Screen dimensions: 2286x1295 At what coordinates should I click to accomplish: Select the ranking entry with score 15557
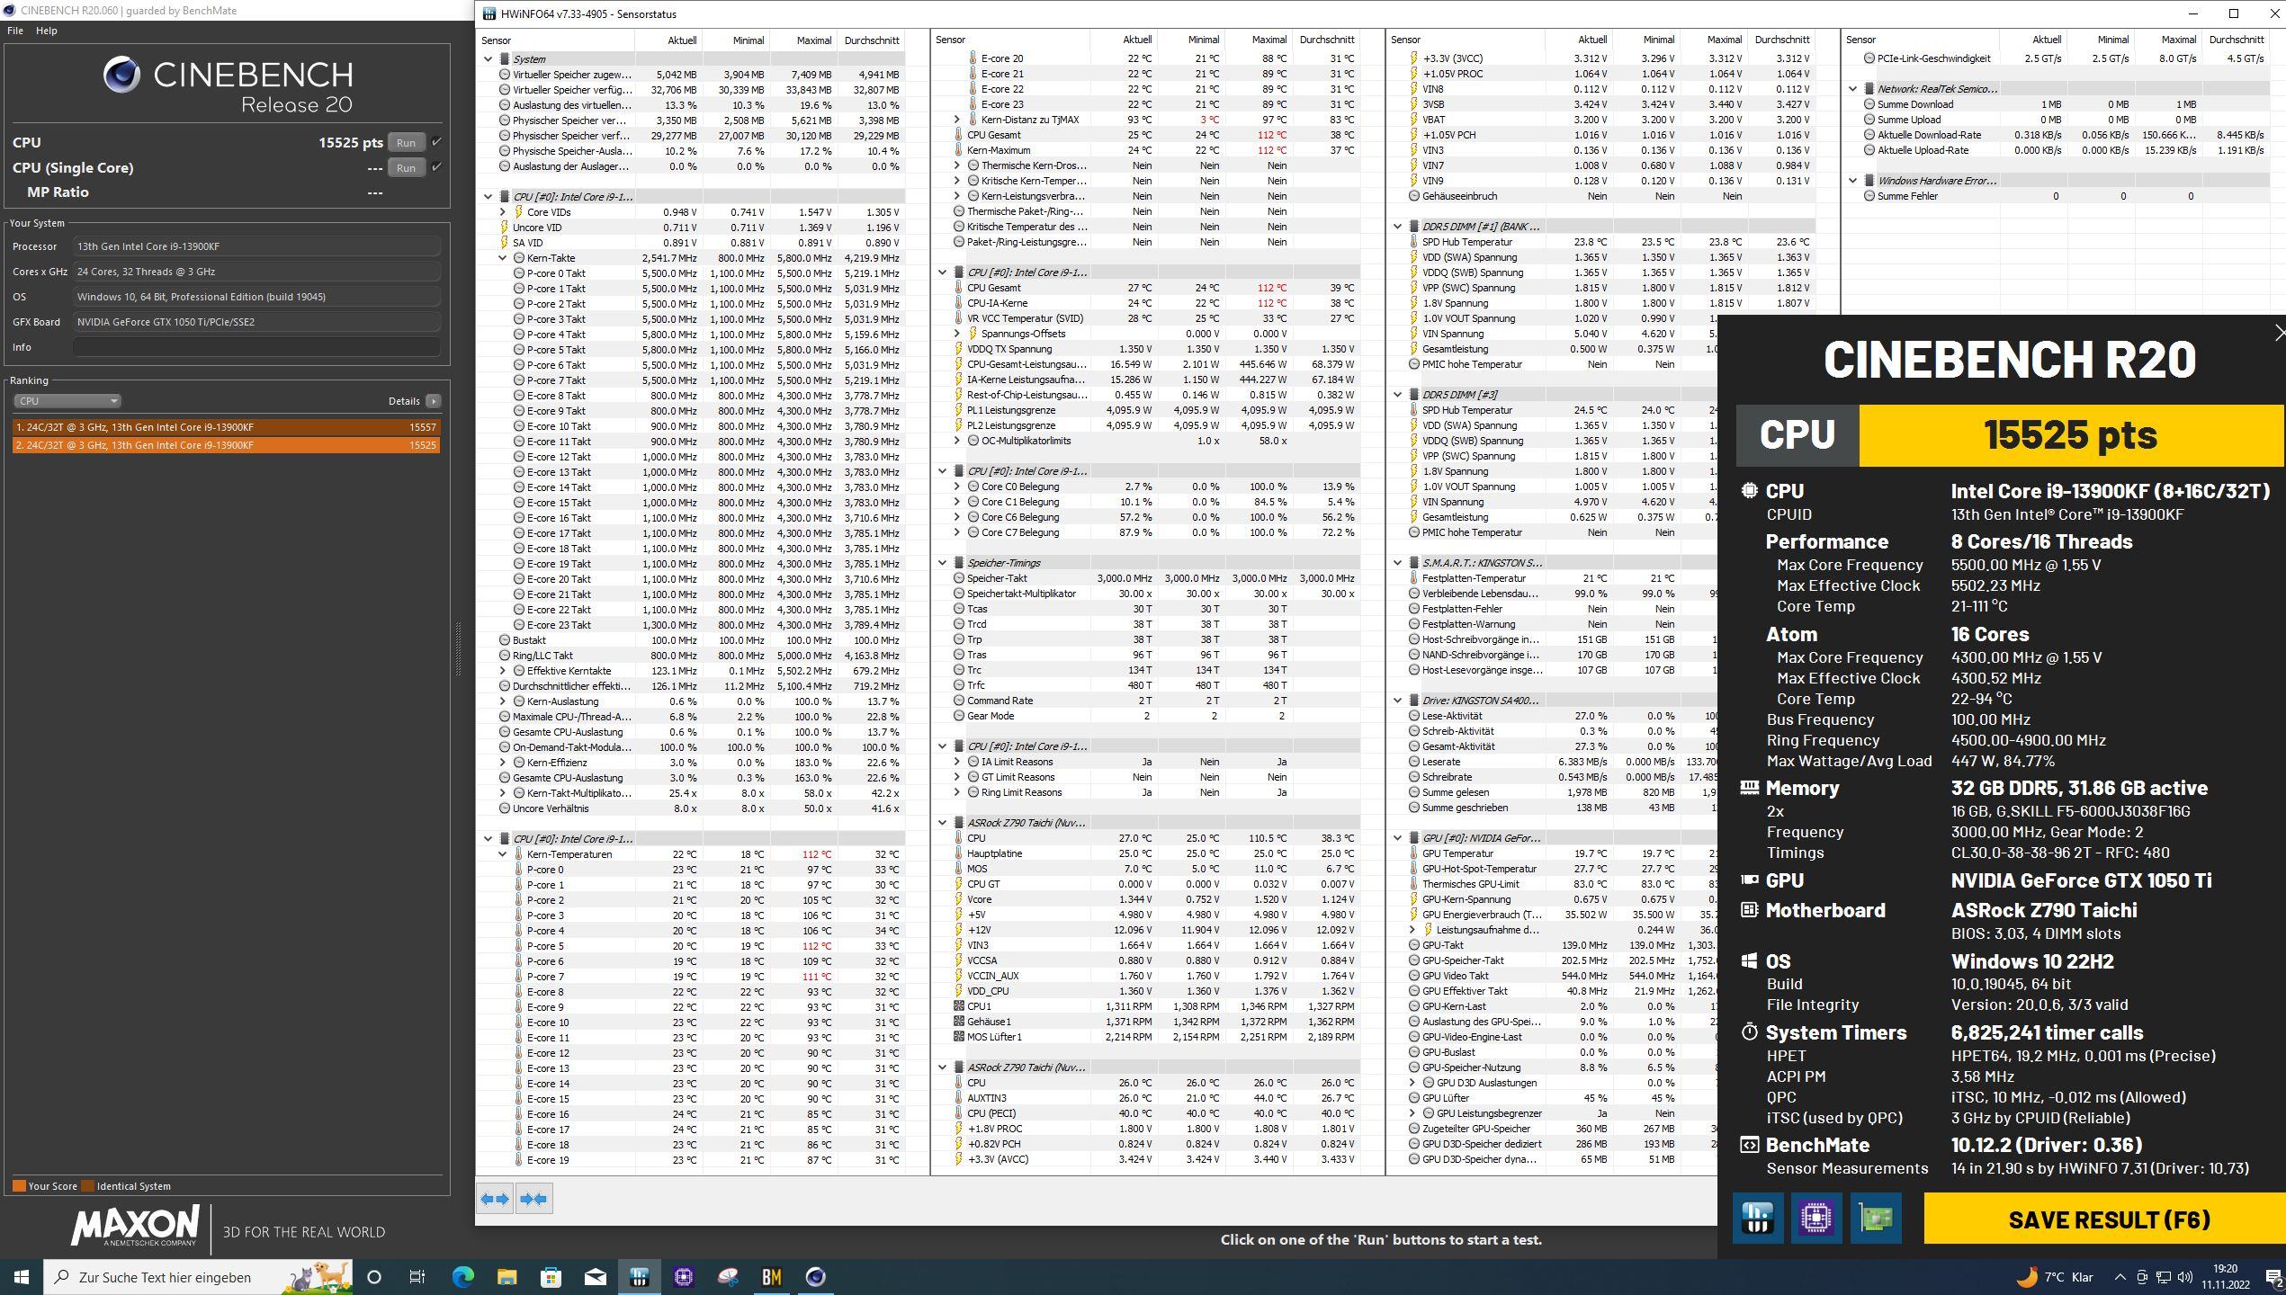(226, 427)
